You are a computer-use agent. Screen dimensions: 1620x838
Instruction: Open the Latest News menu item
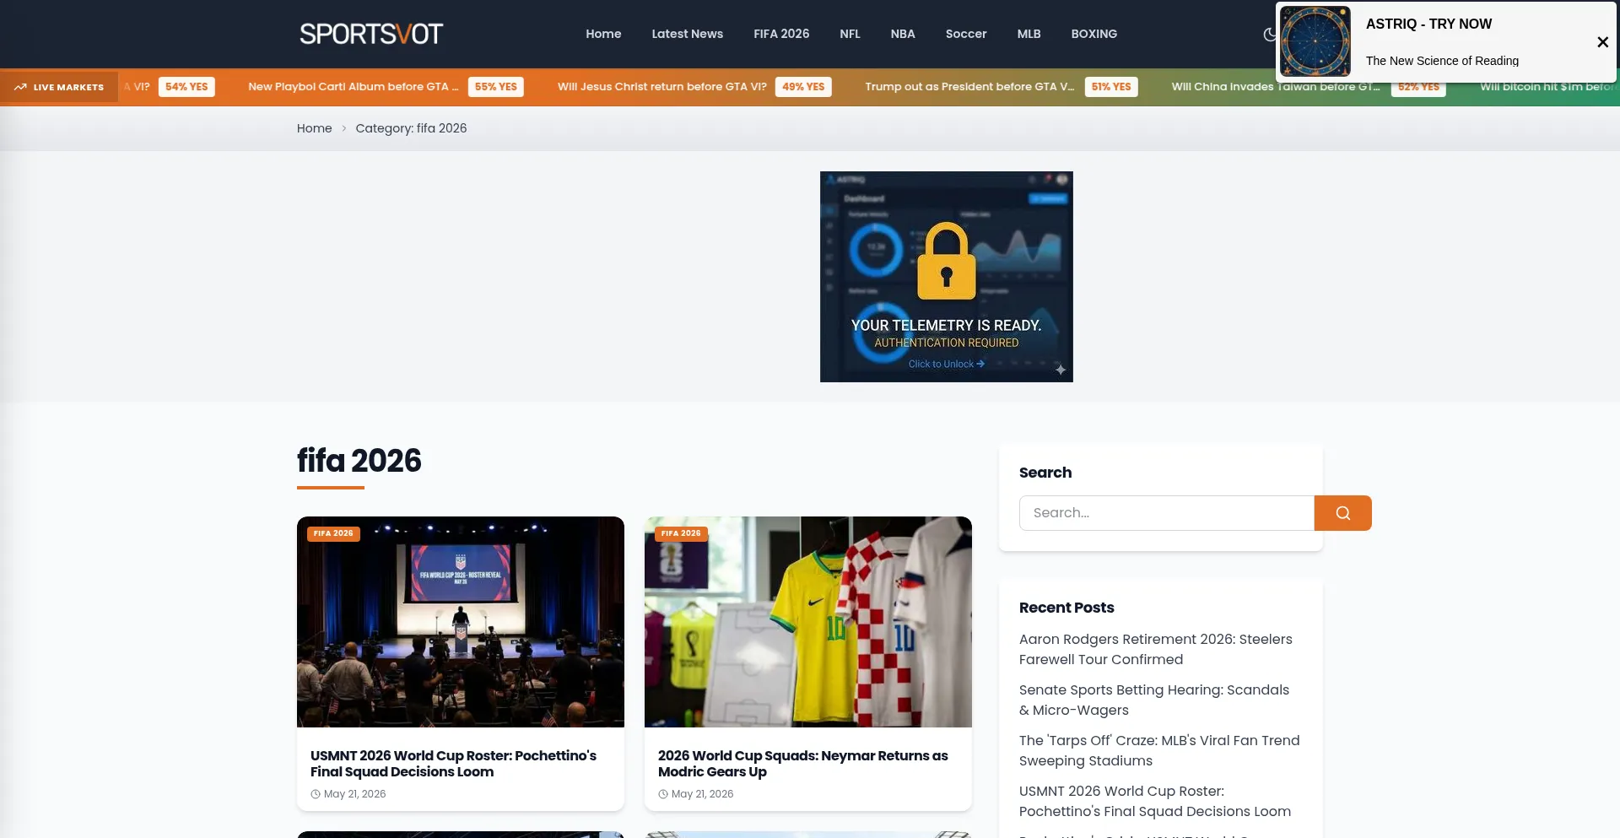click(687, 34)
